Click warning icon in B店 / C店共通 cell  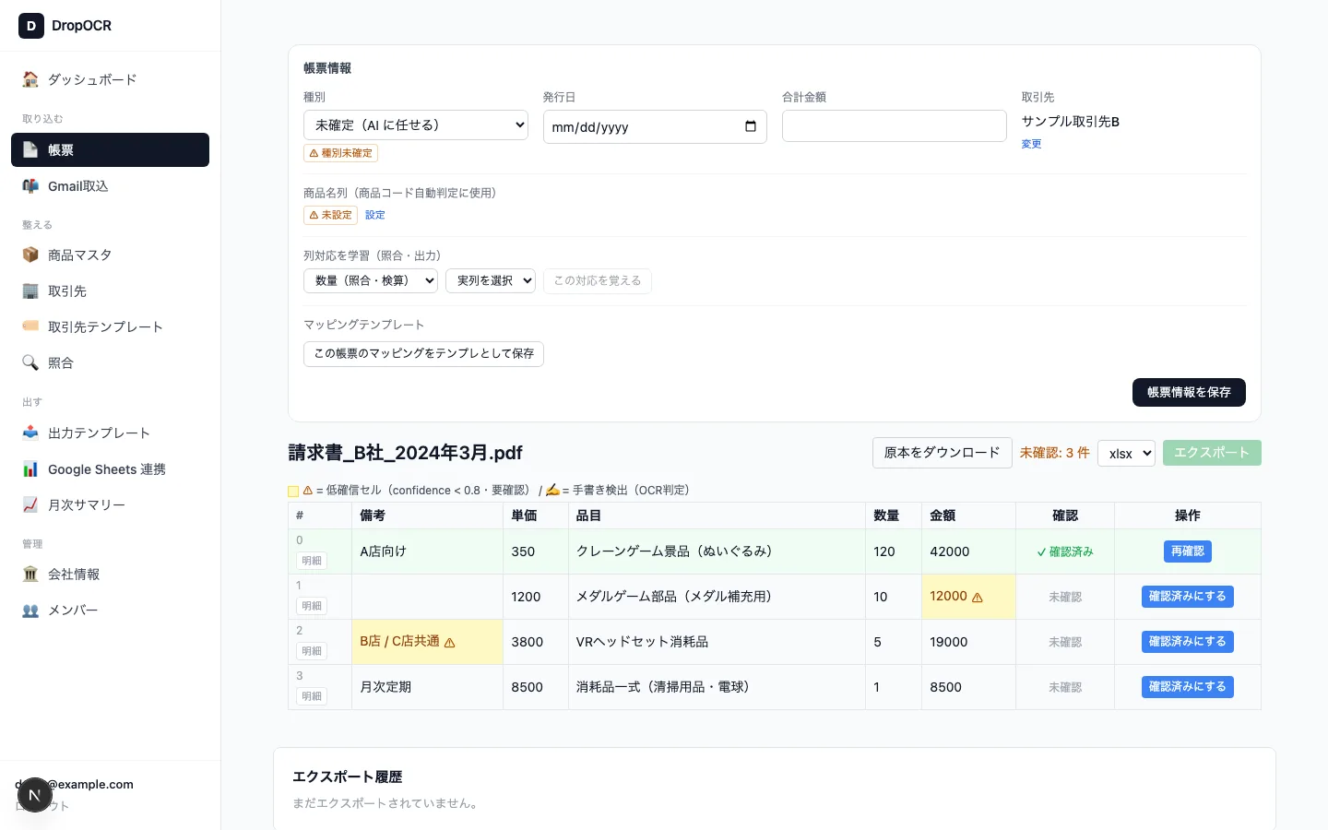pos(450,643)
